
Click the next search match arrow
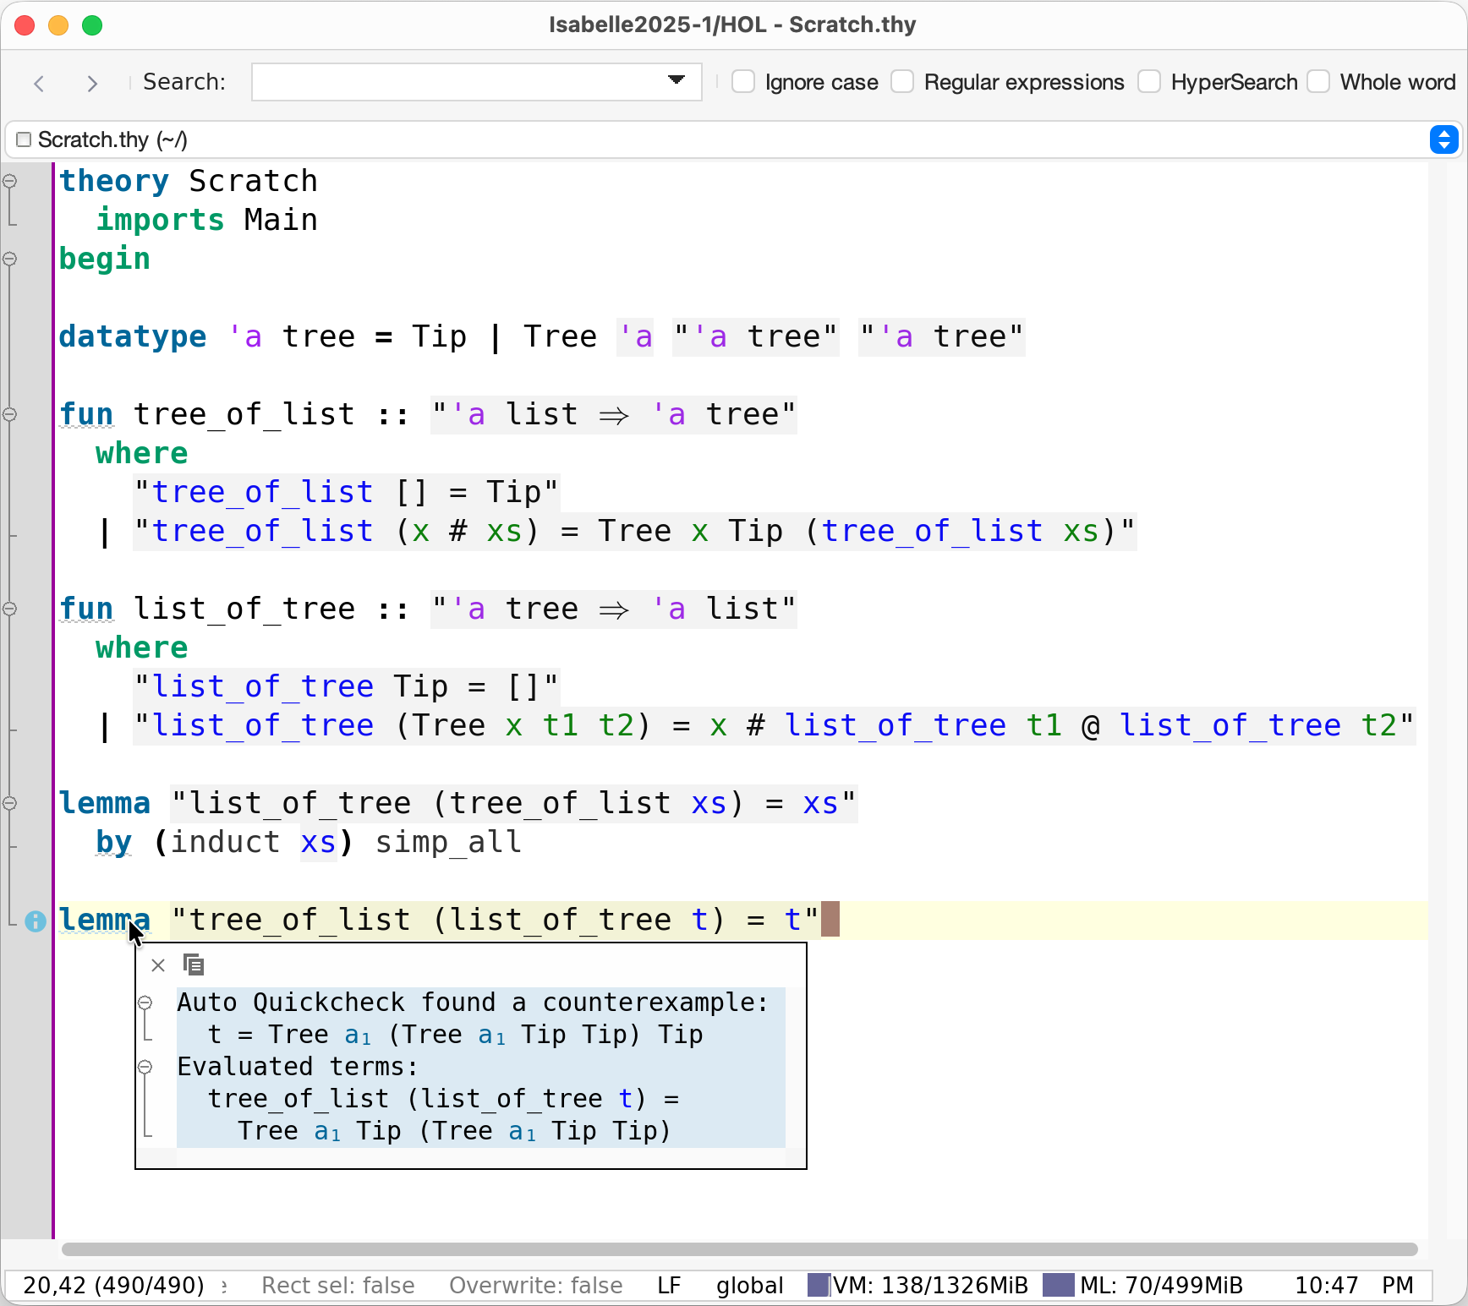[x=92, y=83]
